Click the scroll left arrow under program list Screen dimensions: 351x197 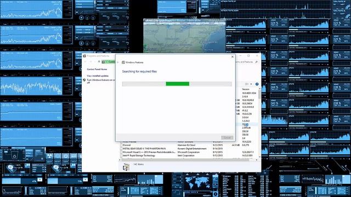click(120, 160)
